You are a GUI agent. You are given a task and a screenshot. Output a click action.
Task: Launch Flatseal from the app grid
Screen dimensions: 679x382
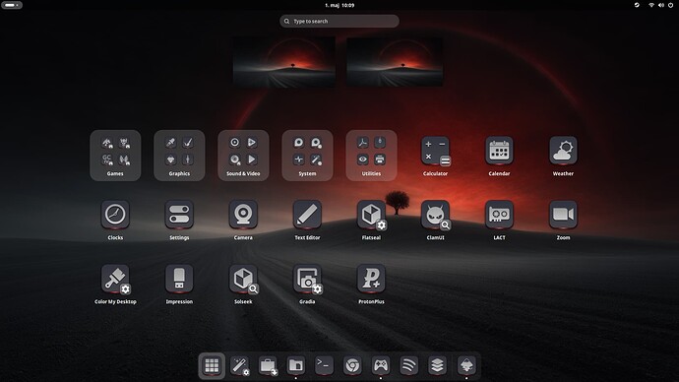[372, 216]
